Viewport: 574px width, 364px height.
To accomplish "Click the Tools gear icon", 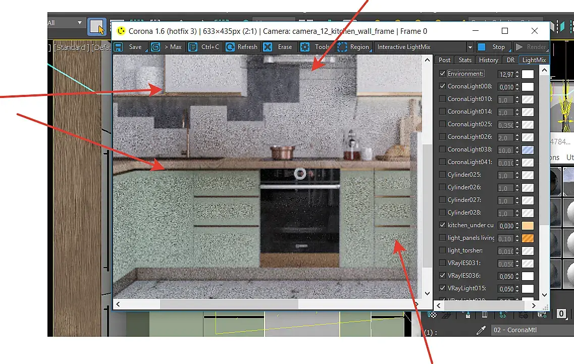I will point(304,47).
